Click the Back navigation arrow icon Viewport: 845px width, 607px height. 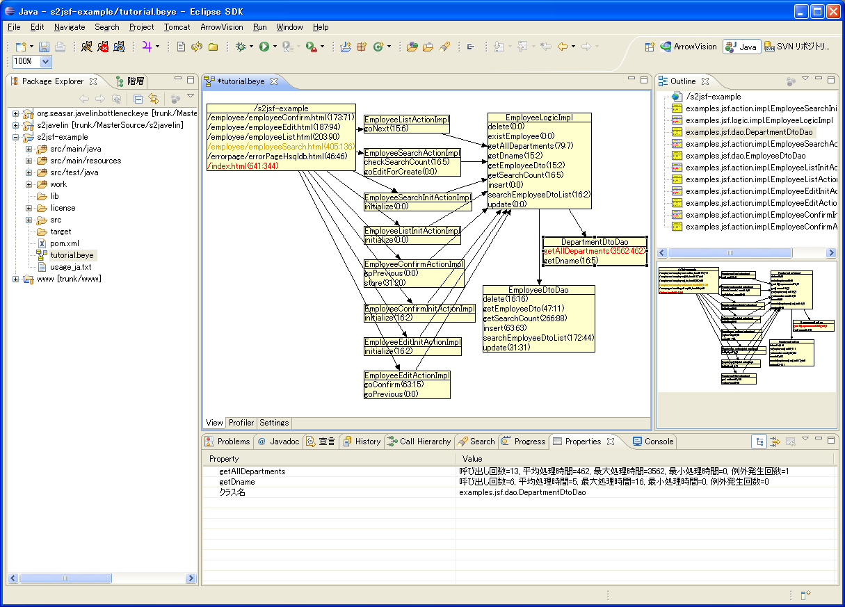562,47
